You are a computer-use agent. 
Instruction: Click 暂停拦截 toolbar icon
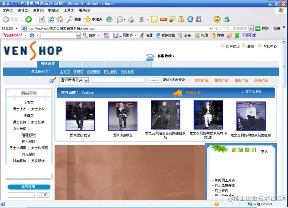(x=158, y=35)
